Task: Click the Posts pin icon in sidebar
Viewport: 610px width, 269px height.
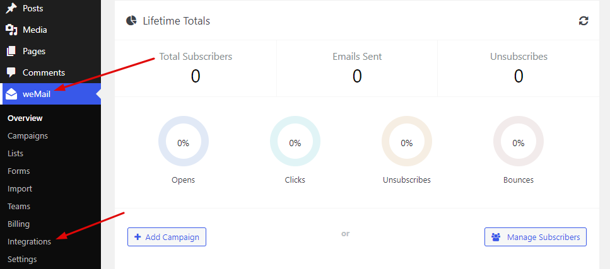Action: (x=11, y=8)
